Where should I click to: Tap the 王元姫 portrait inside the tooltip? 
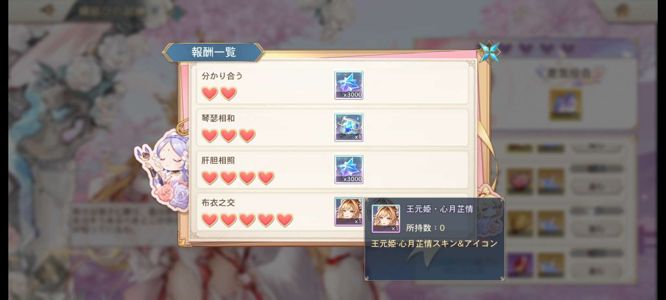pos(386,218)
